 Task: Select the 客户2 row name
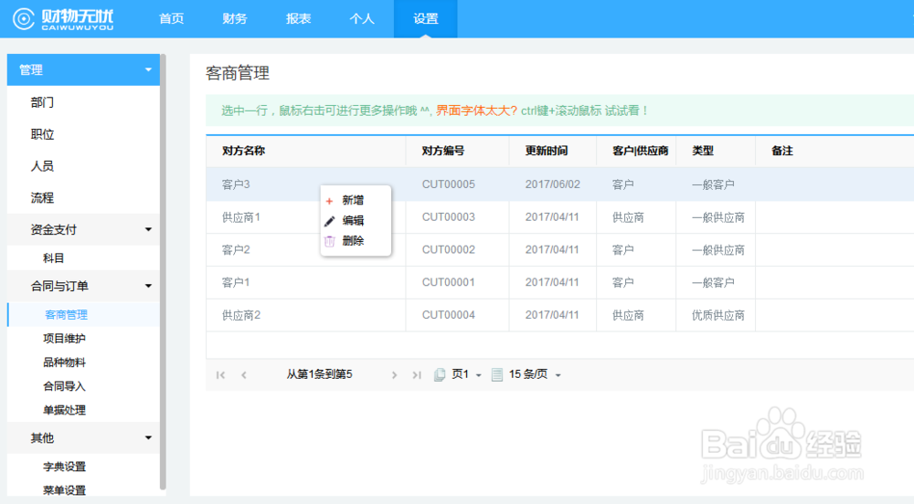[x=236, y=249]
